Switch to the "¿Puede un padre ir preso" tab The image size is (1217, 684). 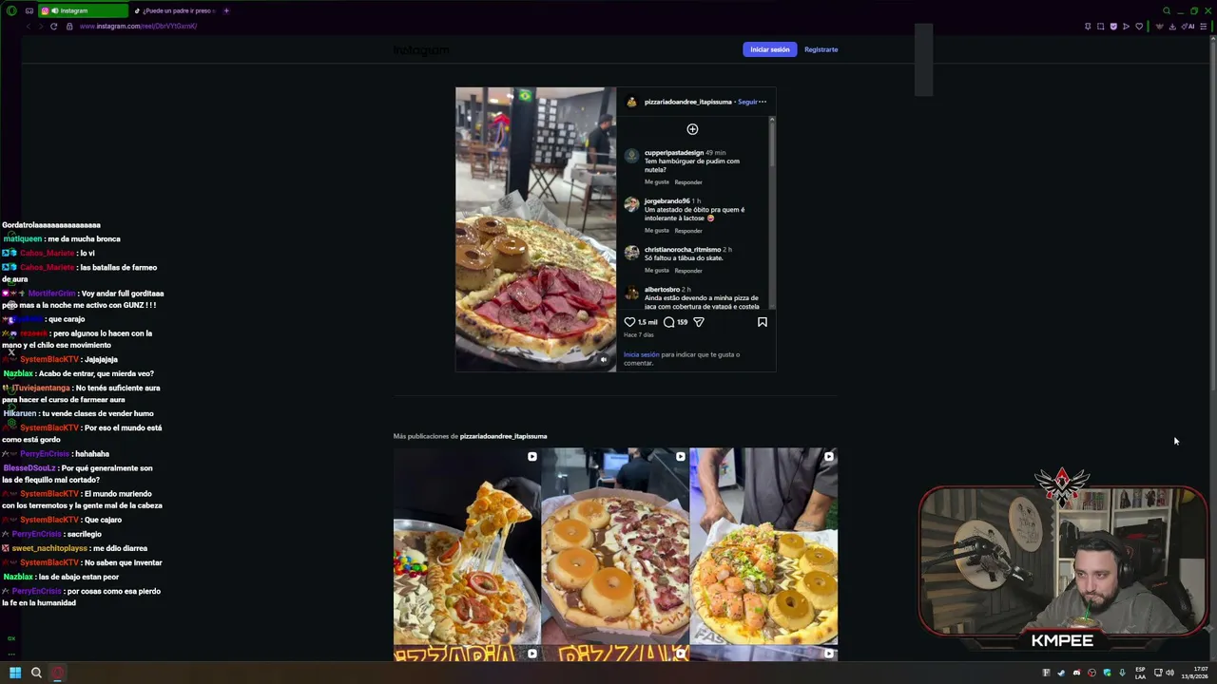[175, 10]
